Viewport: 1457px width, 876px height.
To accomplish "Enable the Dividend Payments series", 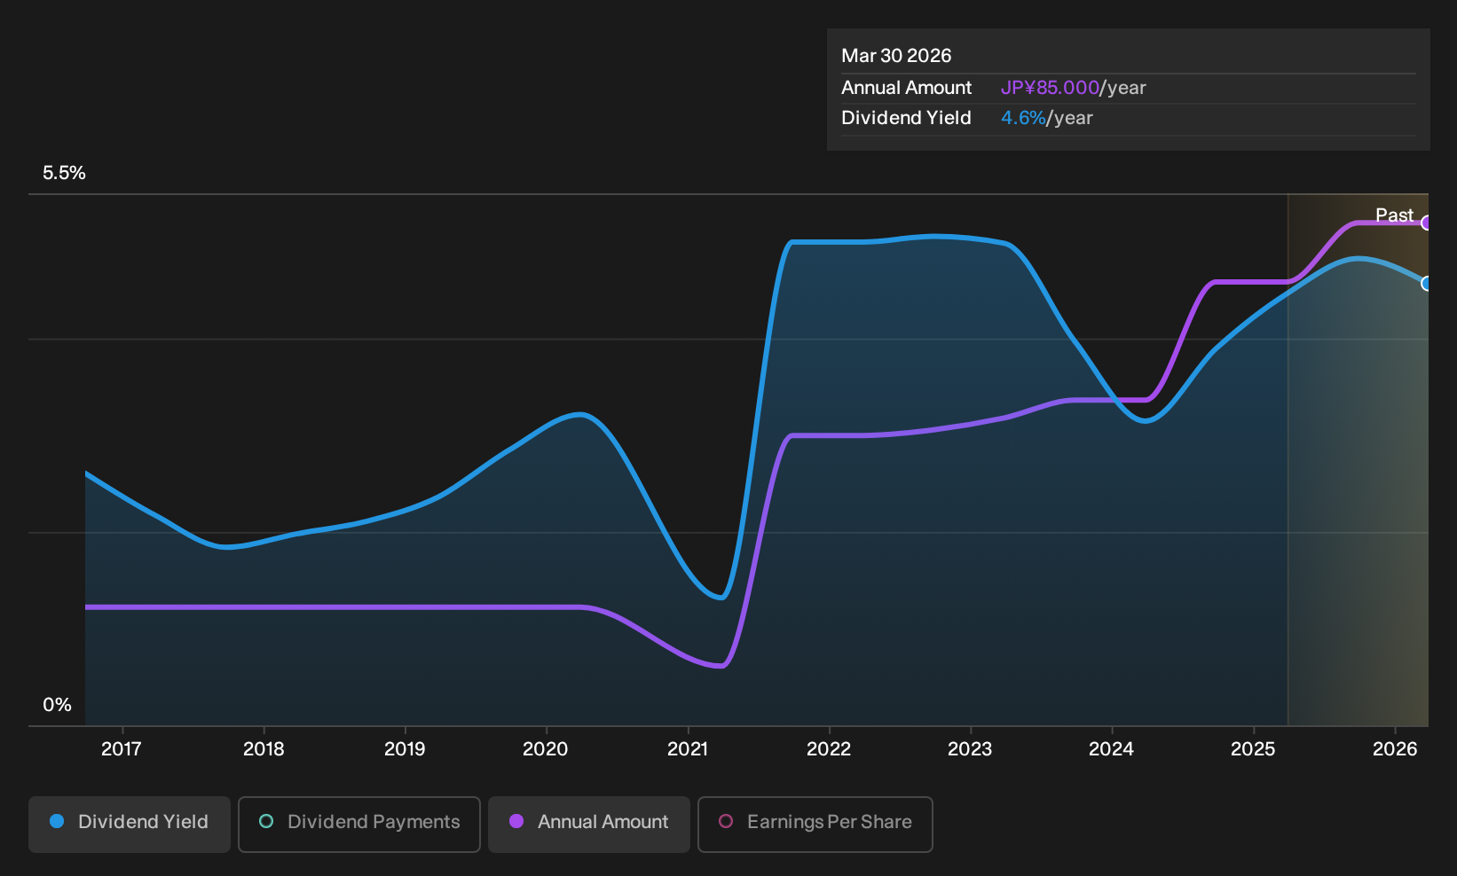I will tap(359, 824).
